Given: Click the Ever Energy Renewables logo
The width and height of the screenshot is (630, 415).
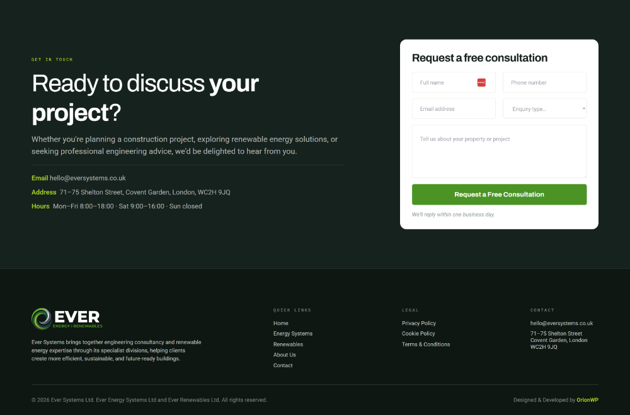Looking at the screenshot, I should click(x=67, y=319).
